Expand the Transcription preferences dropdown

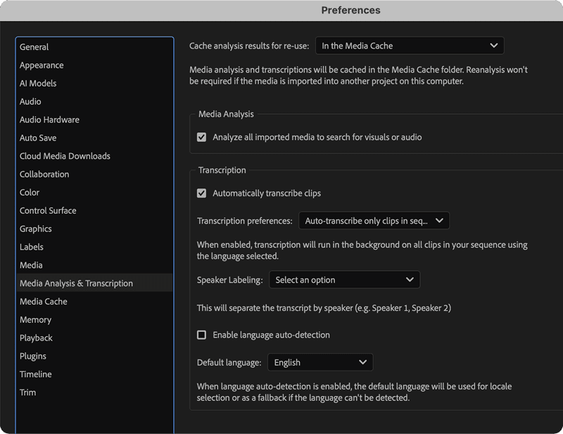click(374, 221)
